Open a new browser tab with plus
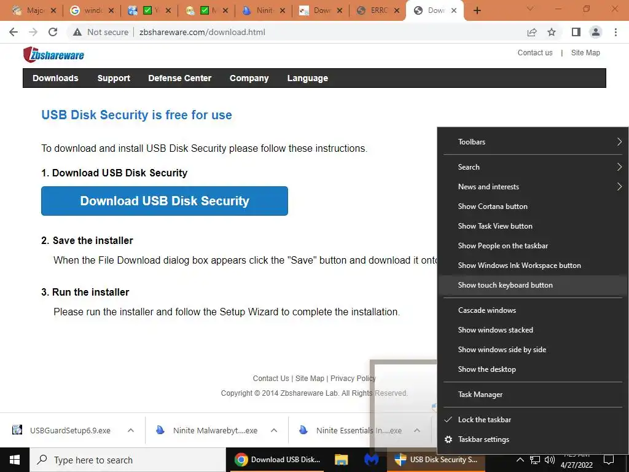The image size is (629, 472). click(477, 10)
